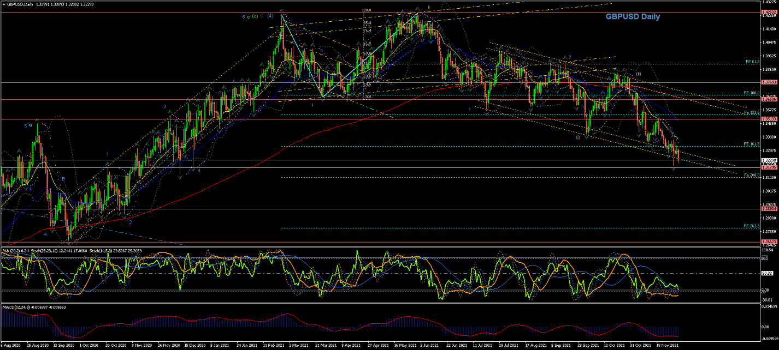
Task: Click the 1.35133 red price level tag
Action: click(x=769, y=119)
